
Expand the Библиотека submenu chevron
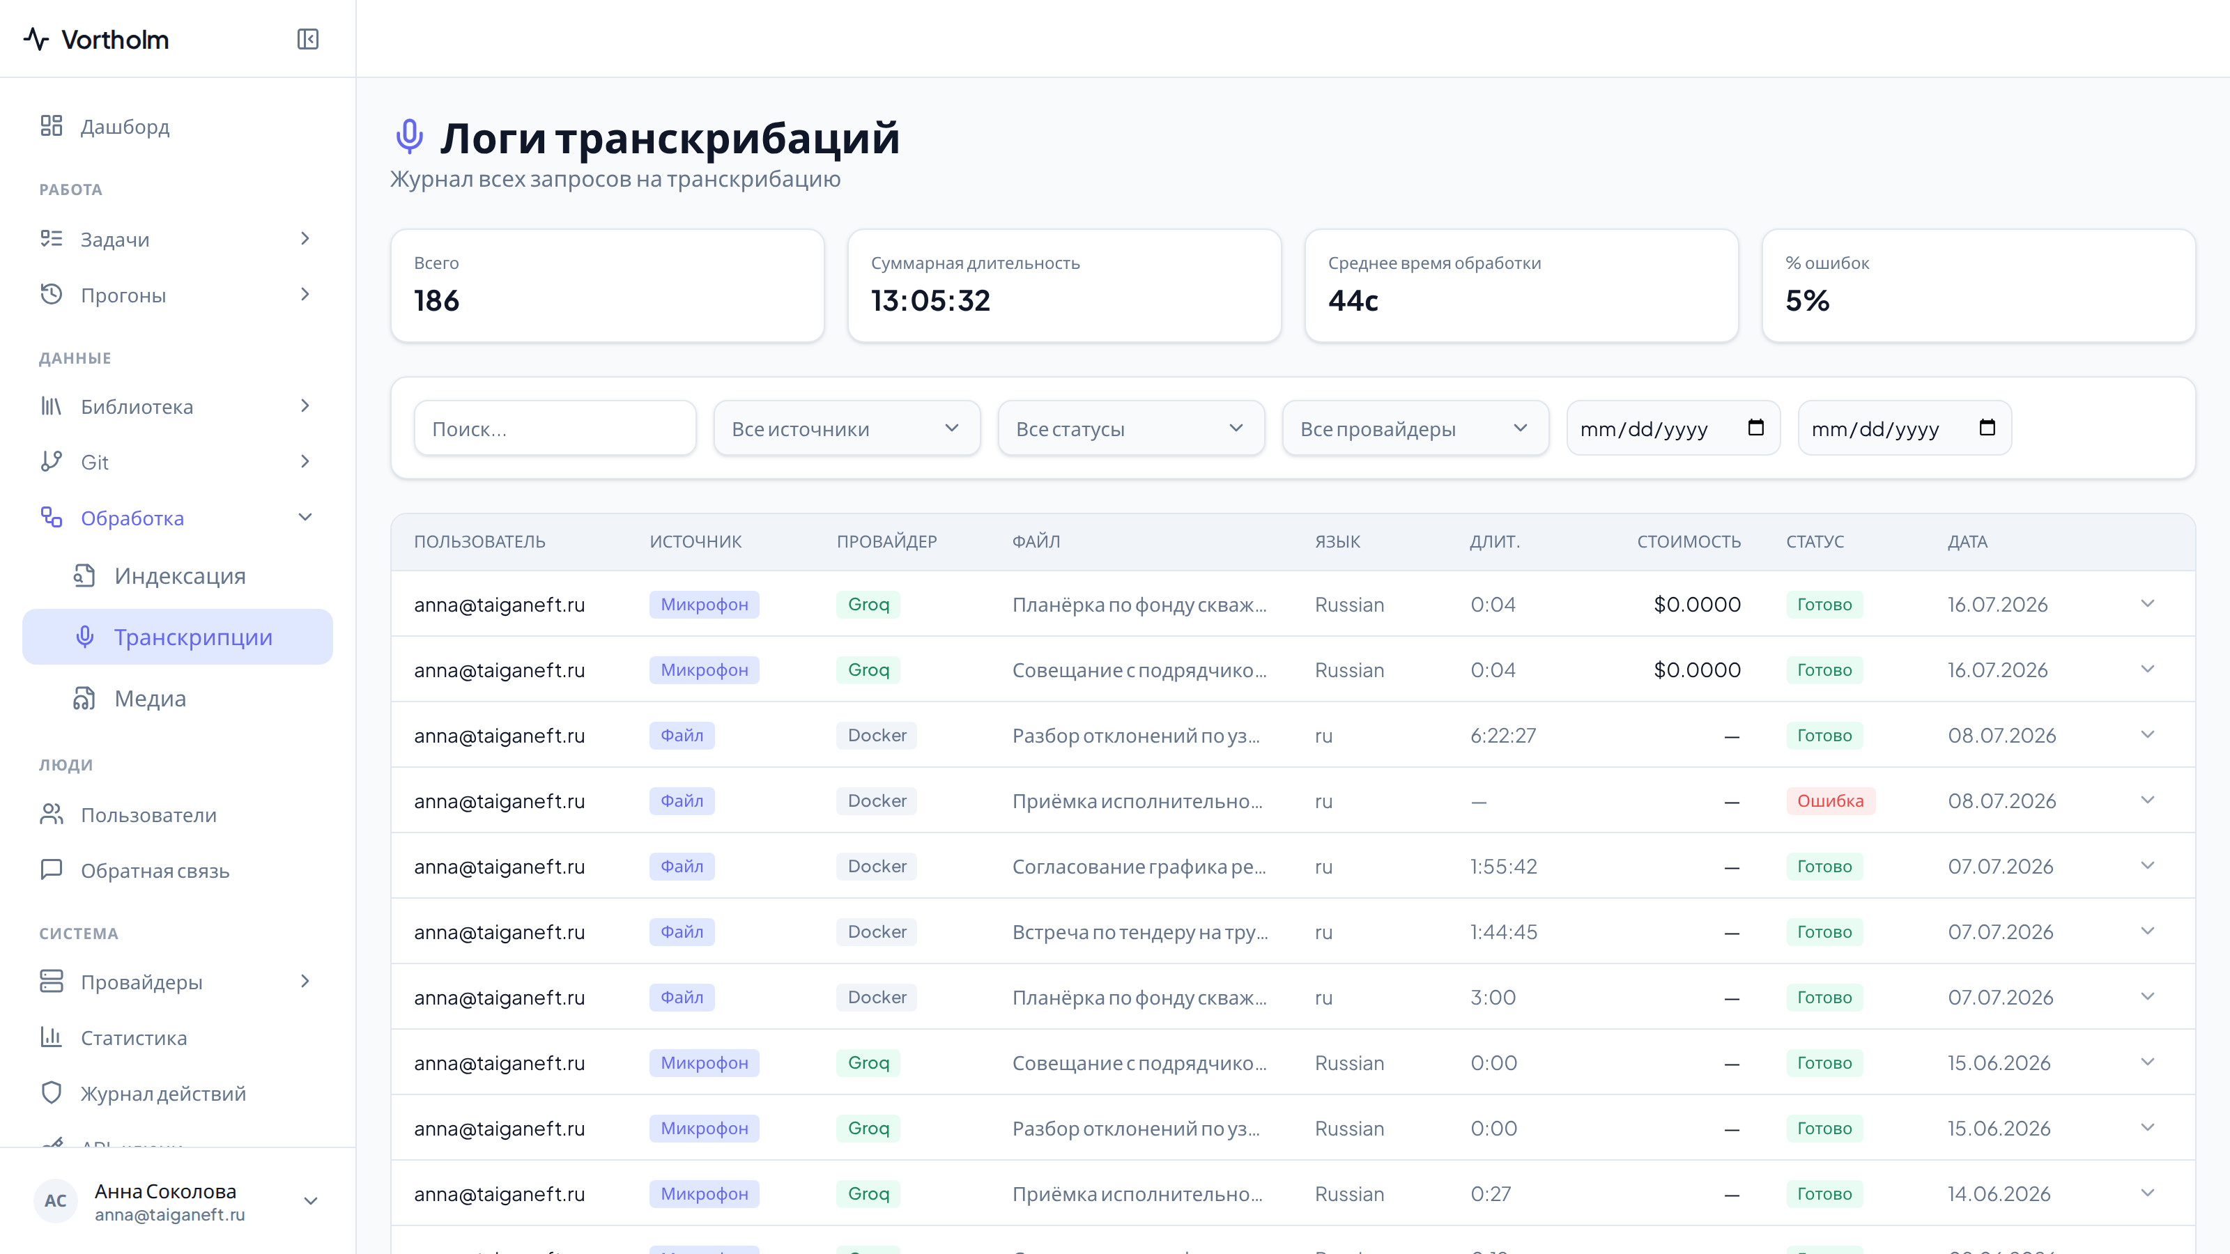(305, 406)
